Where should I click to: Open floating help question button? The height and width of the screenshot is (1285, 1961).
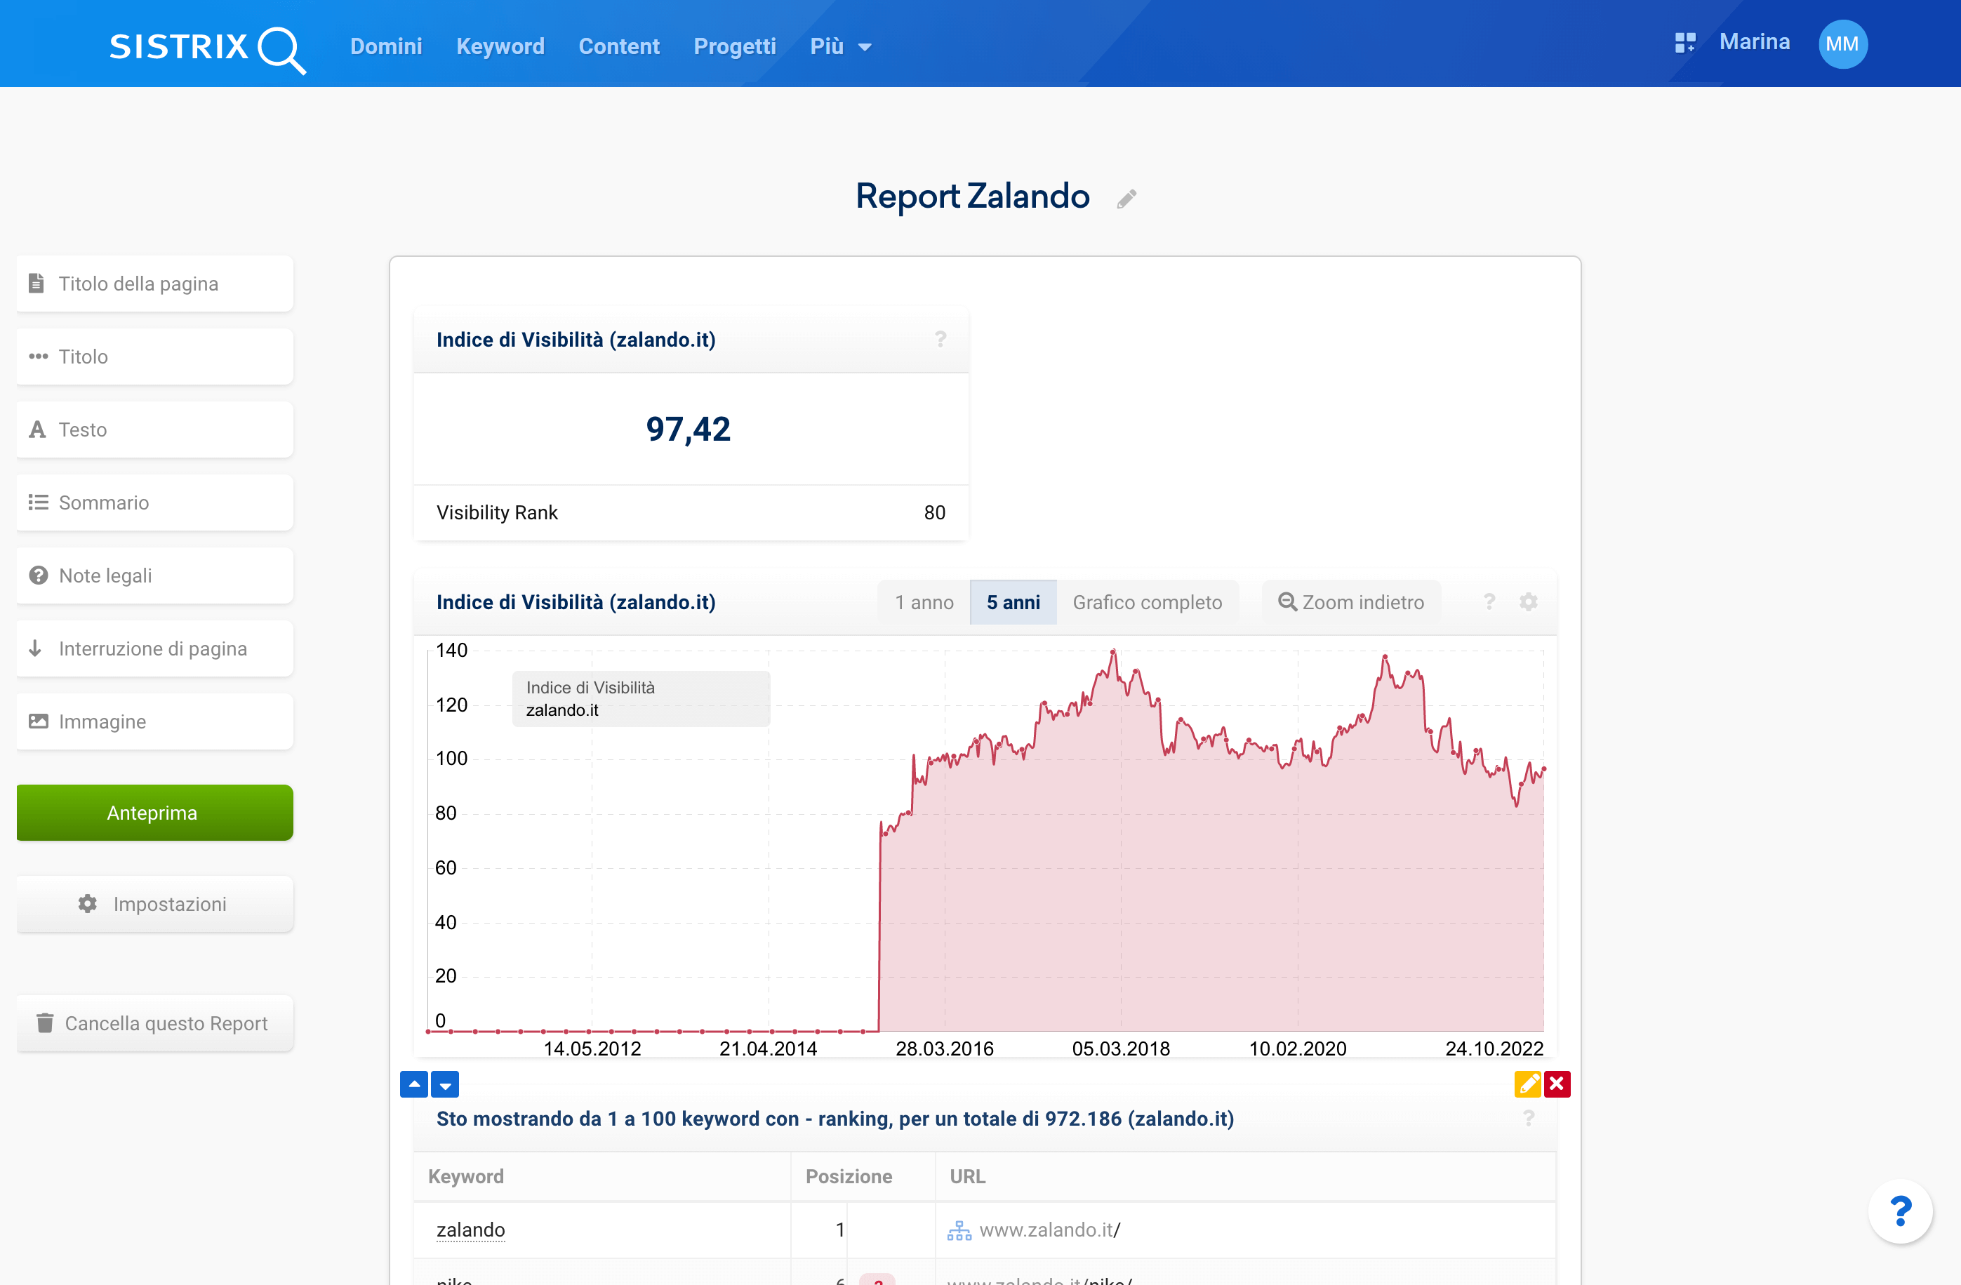click(1901, 1211)
